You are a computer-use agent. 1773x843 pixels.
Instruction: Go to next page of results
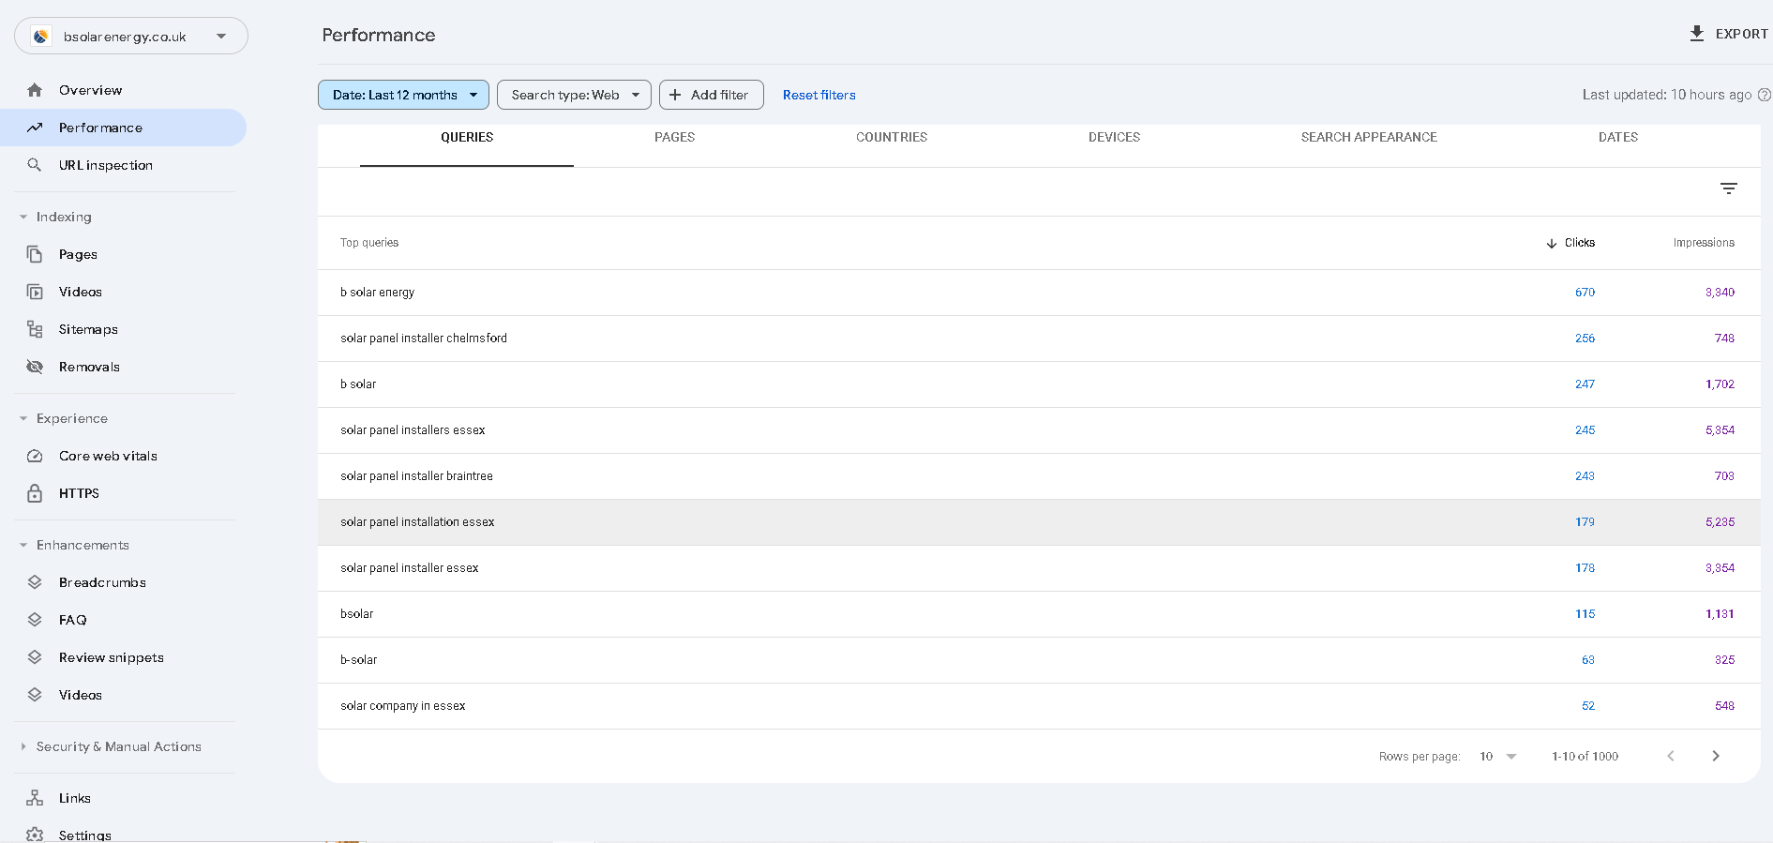(1716, 756)
